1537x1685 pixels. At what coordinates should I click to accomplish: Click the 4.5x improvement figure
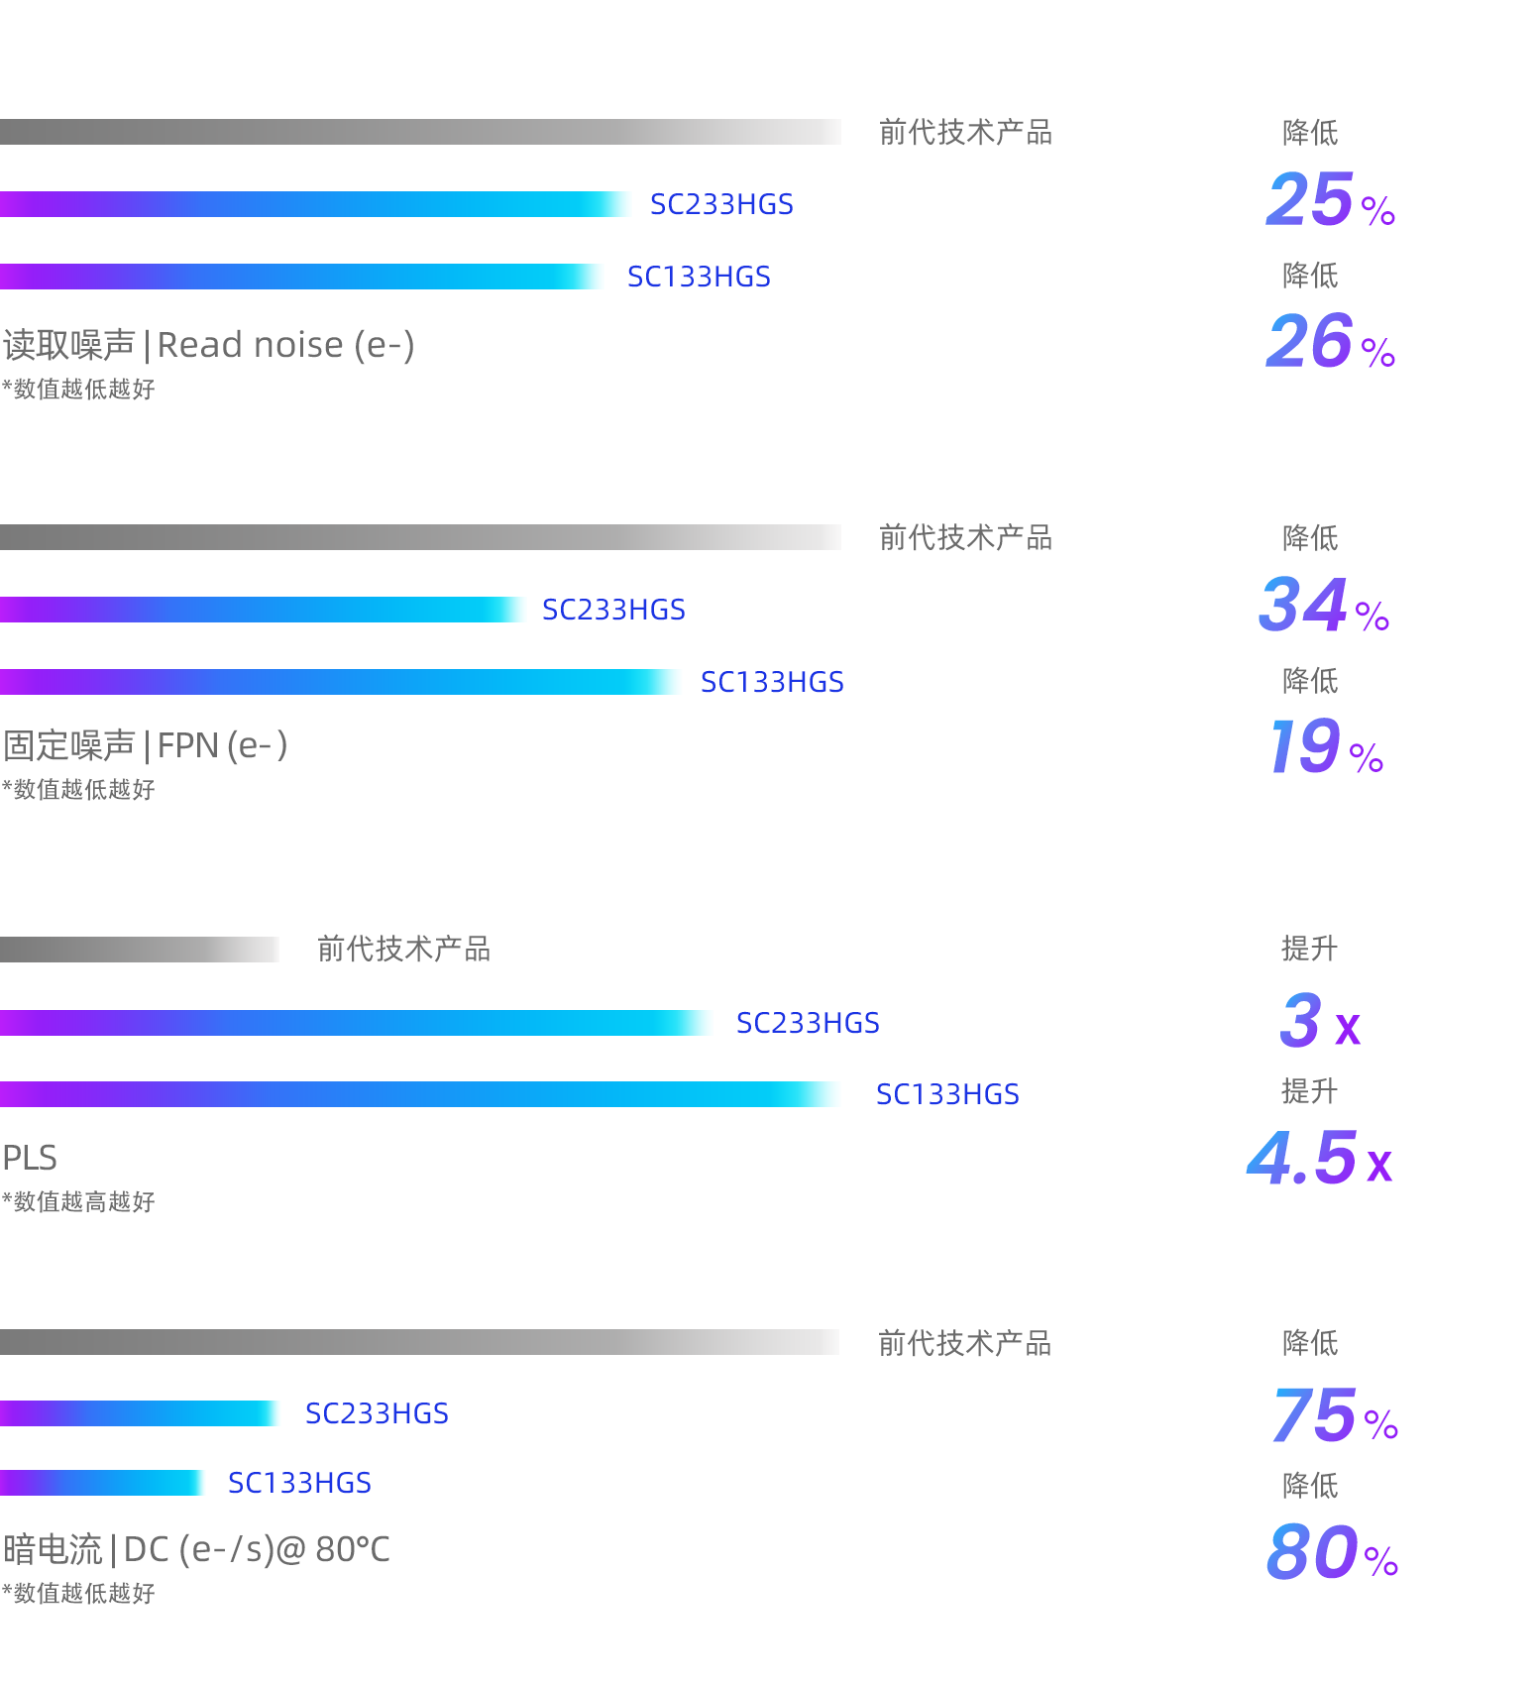[1320, 1158]
